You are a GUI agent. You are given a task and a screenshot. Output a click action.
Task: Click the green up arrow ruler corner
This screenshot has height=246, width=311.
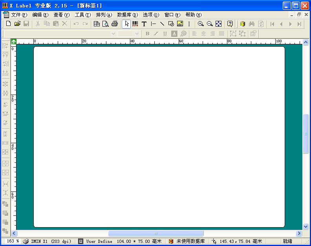click(14, 42)
